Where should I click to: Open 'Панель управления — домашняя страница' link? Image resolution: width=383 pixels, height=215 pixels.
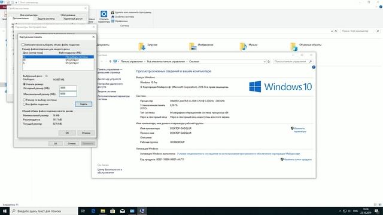[x=110, y=71]
